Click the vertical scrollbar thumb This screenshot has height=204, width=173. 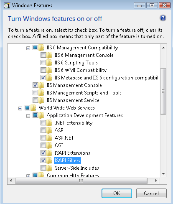pyautogui.click(x=163, y=91)
